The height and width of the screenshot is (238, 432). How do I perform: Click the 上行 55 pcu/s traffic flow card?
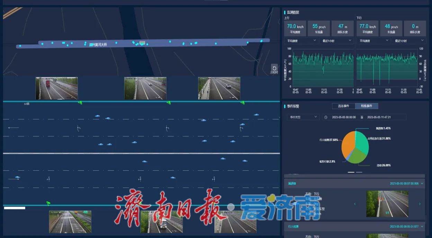(x=319, y=28)
